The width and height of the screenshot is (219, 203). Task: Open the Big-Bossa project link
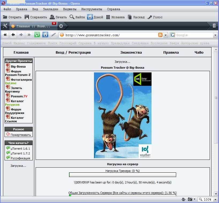click(18, 67)
